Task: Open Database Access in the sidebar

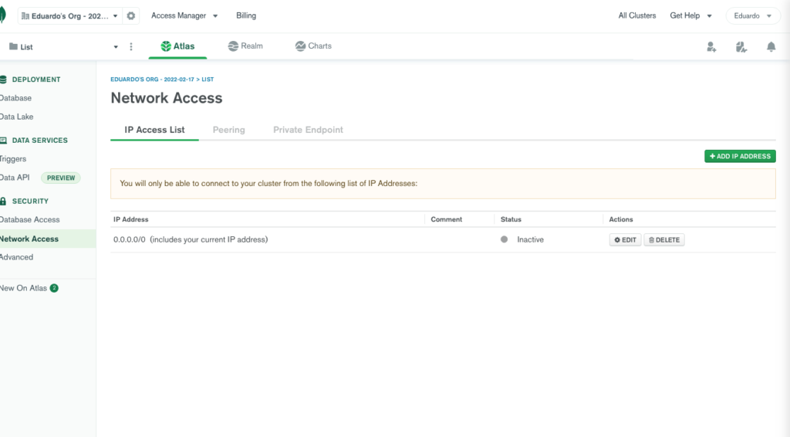Action: [30, 220]
